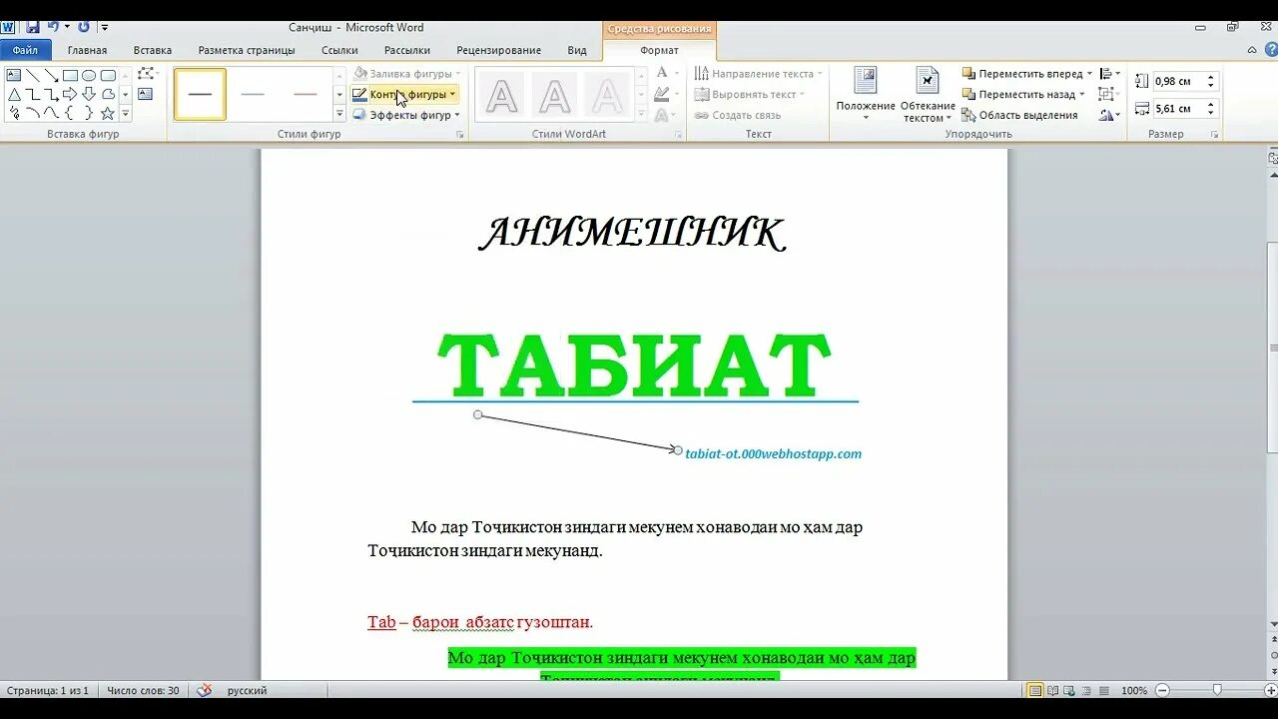Click the Edit Shape points icon
The height and width of the screenshot is (719, 1278).
[x=147, y=73]
